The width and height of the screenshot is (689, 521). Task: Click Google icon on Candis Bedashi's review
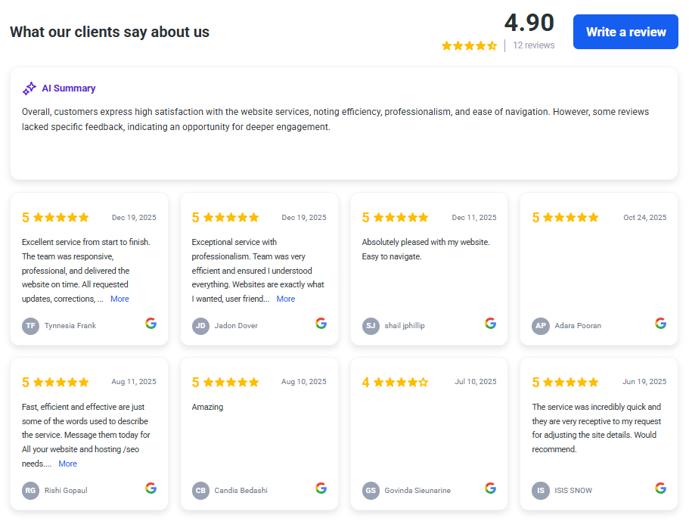pyautogui.click(x=321, y=488)
